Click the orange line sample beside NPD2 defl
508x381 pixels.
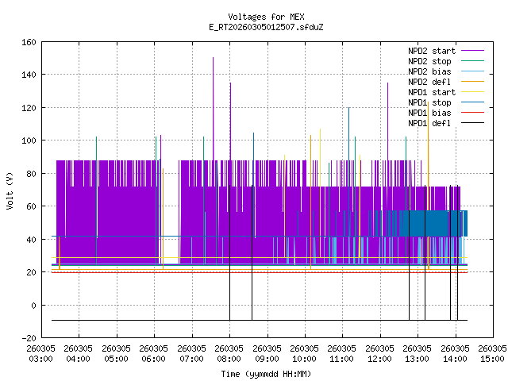click(x=473, y=82)
